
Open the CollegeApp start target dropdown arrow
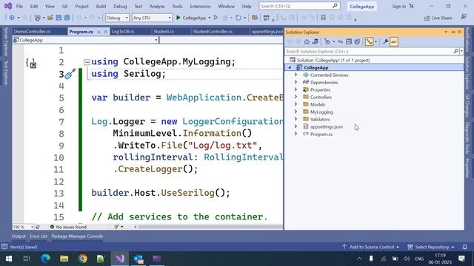(209, 18)
